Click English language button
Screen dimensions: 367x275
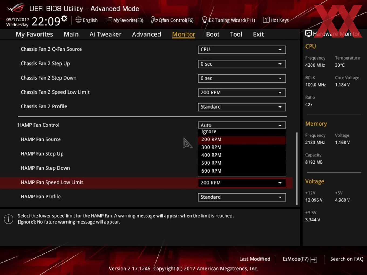(x=87, y=20)
